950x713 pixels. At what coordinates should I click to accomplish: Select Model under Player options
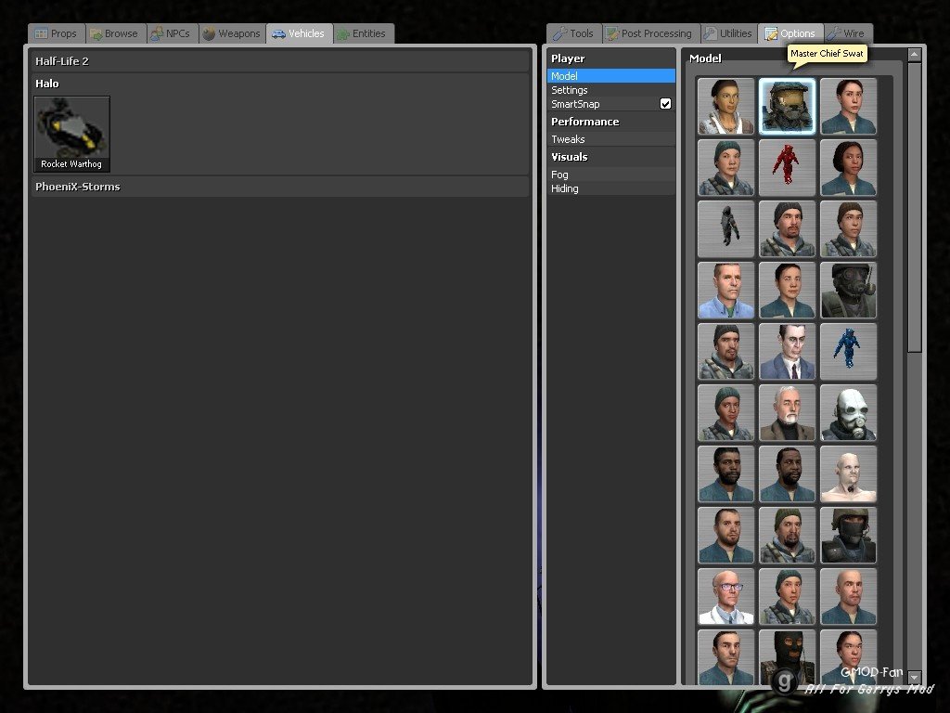(x=610, y=76)
